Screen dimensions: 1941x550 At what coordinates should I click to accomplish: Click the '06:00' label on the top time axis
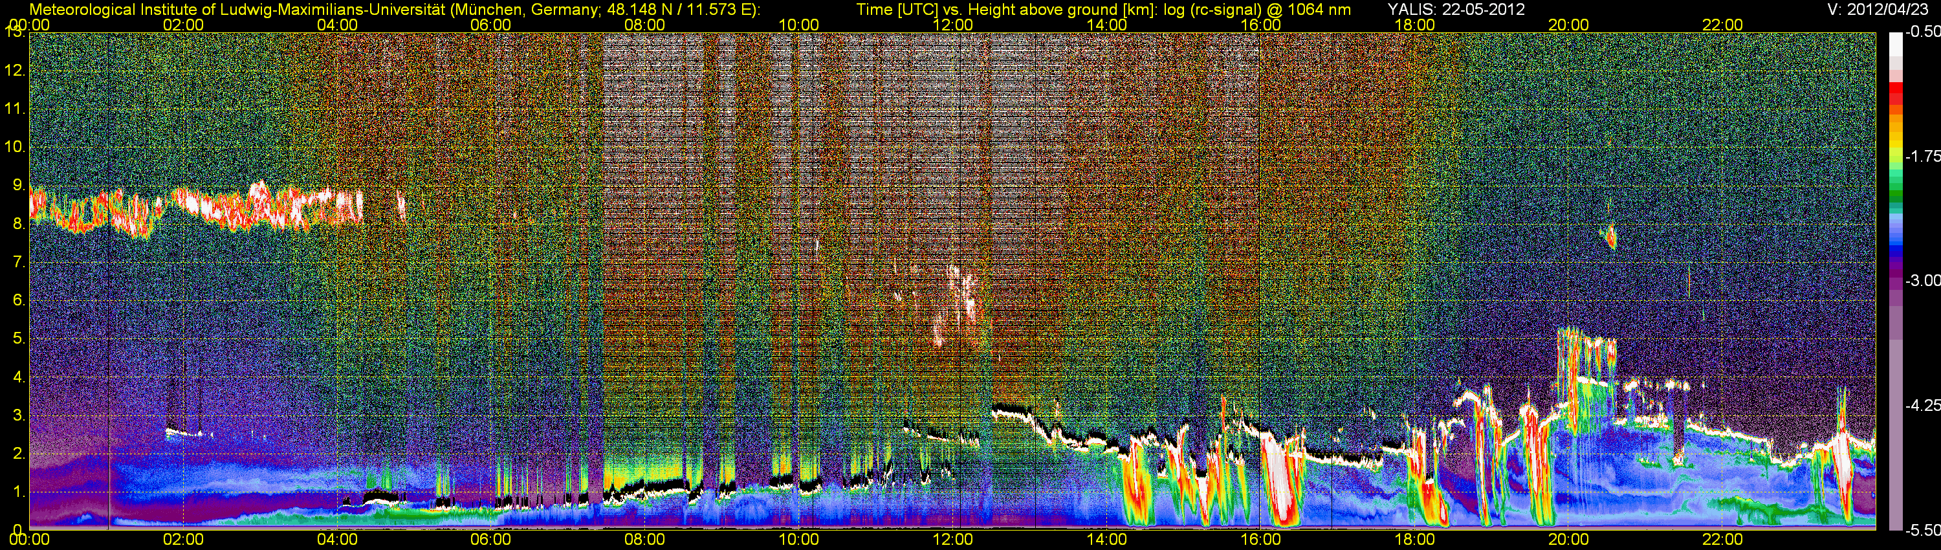490,25
